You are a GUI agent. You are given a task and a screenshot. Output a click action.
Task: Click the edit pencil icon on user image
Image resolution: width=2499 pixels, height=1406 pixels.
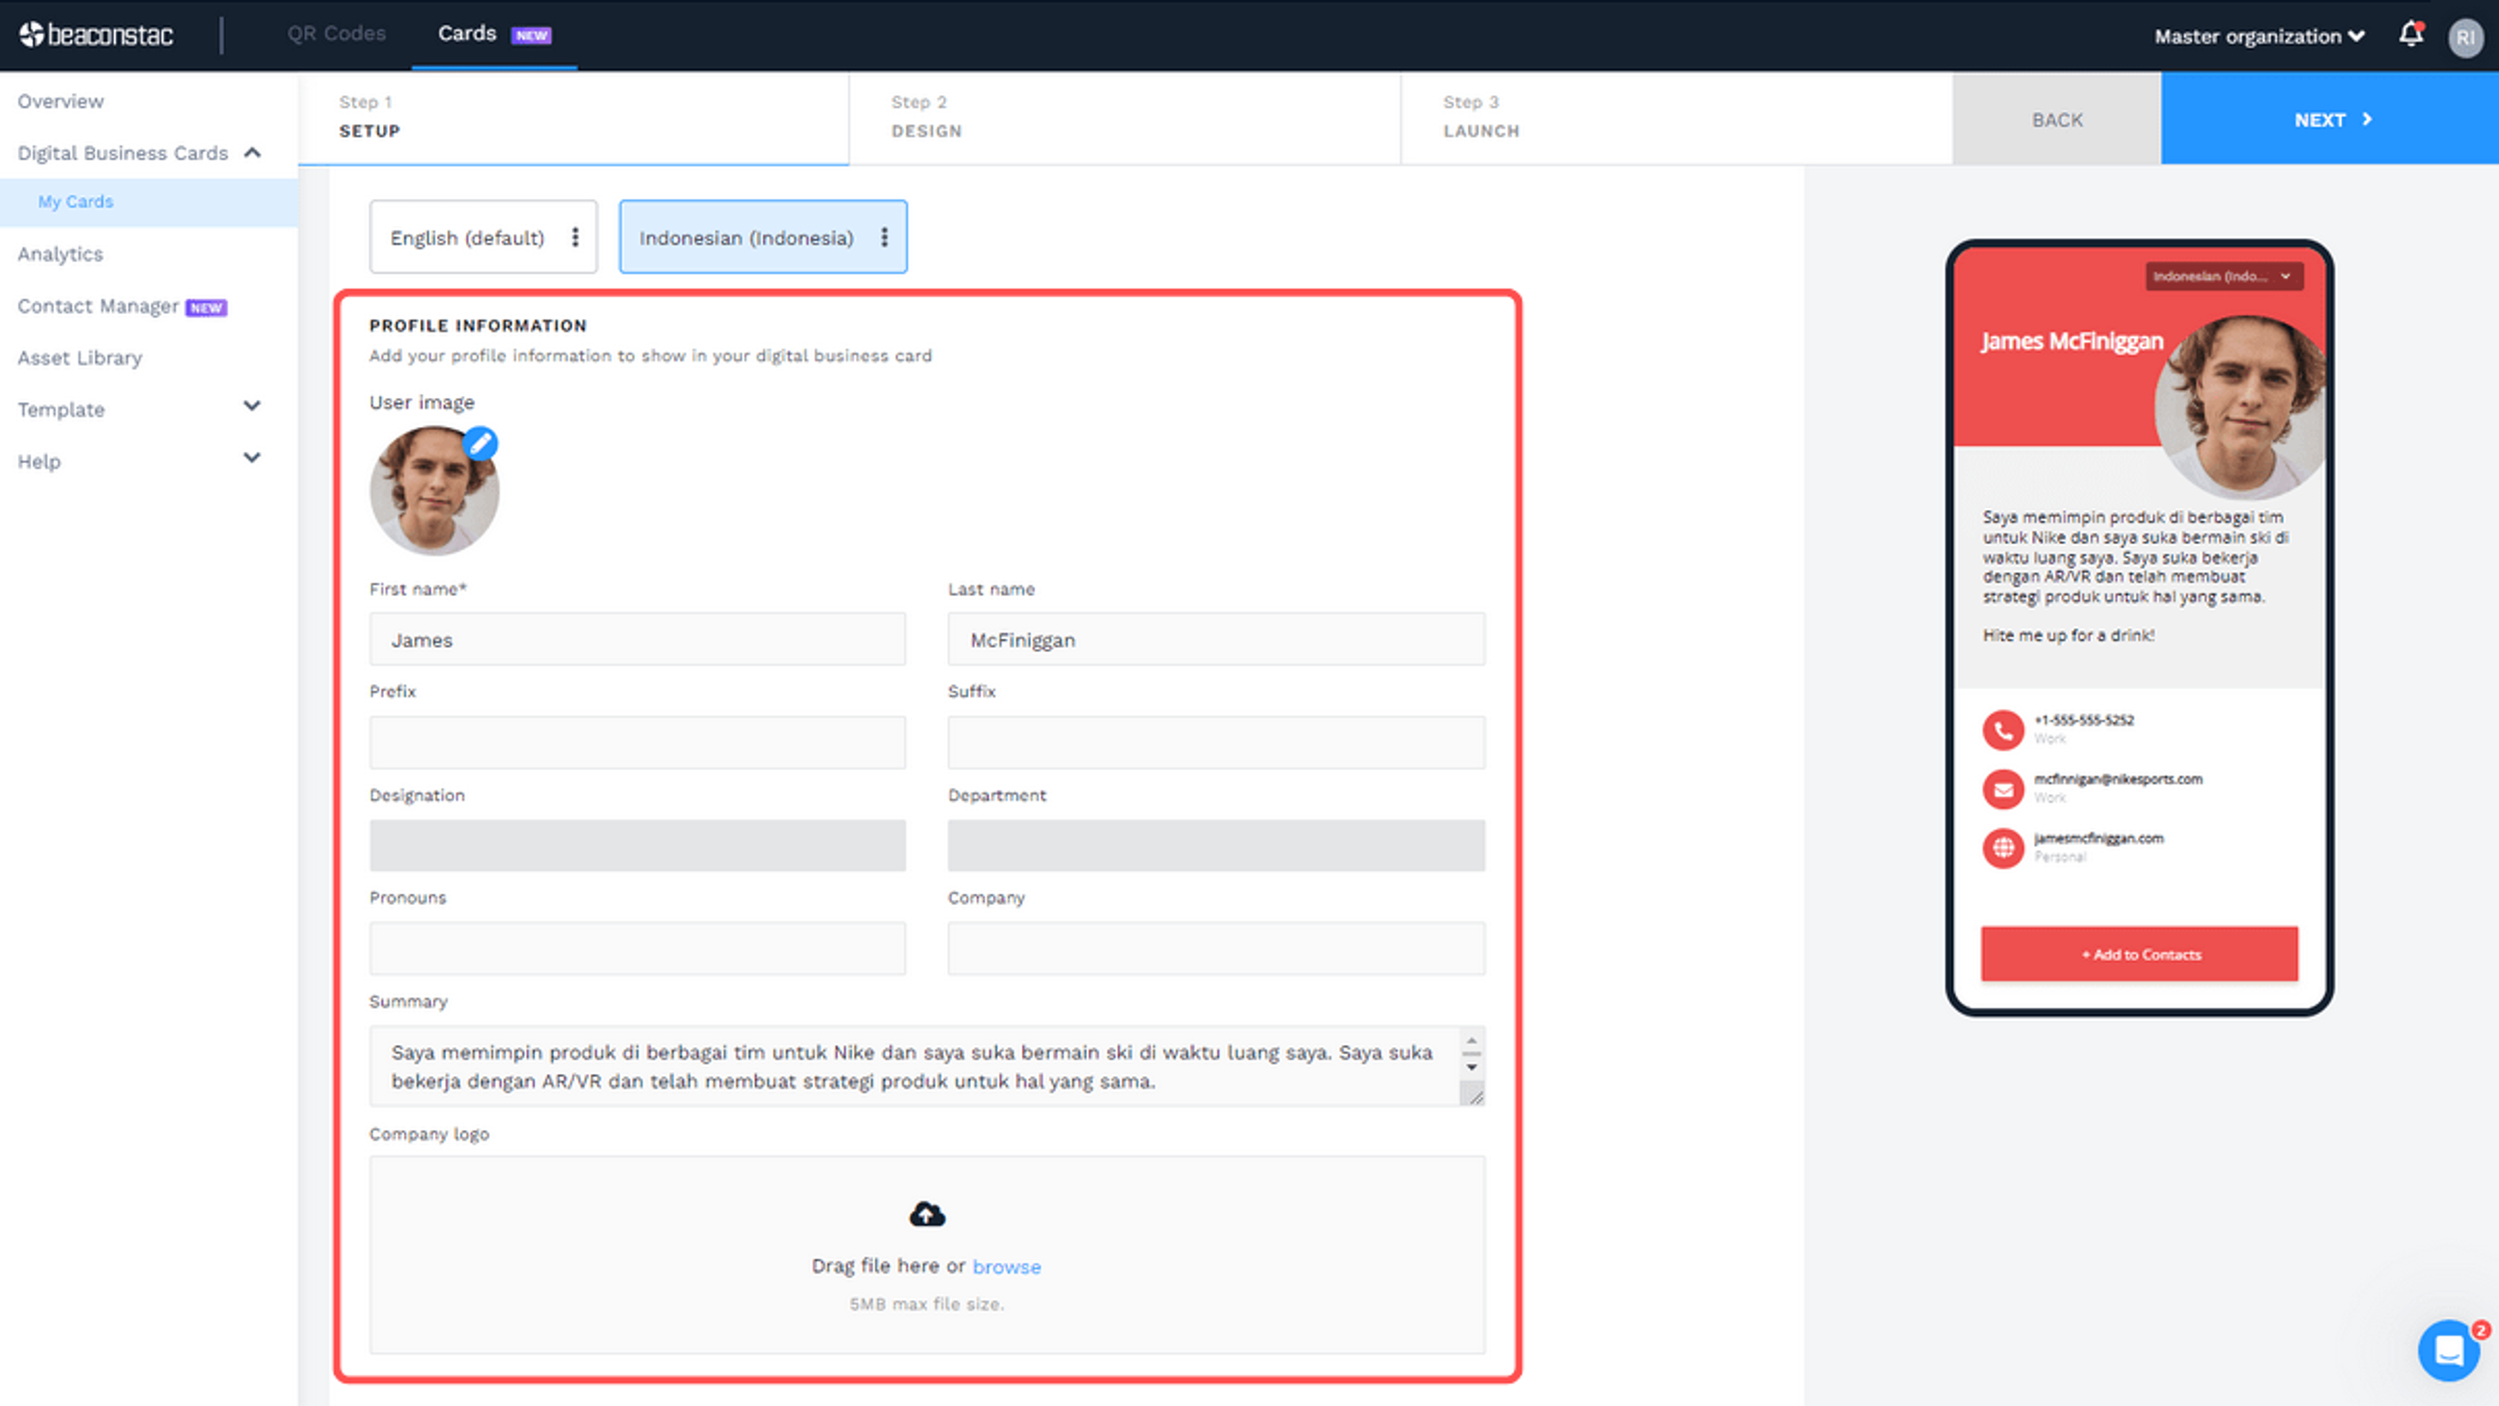(480, 443)
